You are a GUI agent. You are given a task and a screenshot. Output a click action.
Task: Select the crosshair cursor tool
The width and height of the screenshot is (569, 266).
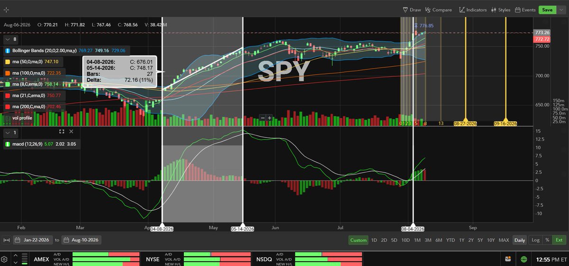coord(6,9)
